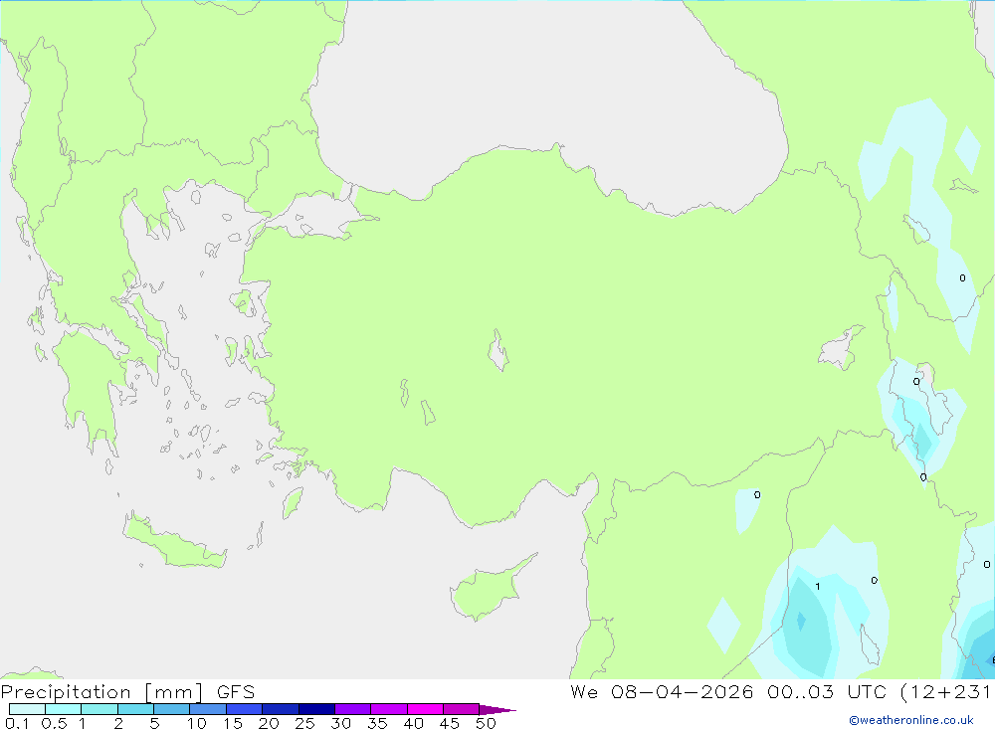
Task: Click the 45–50 mm purple-pink legend swatch
Action: click(462, 709)
